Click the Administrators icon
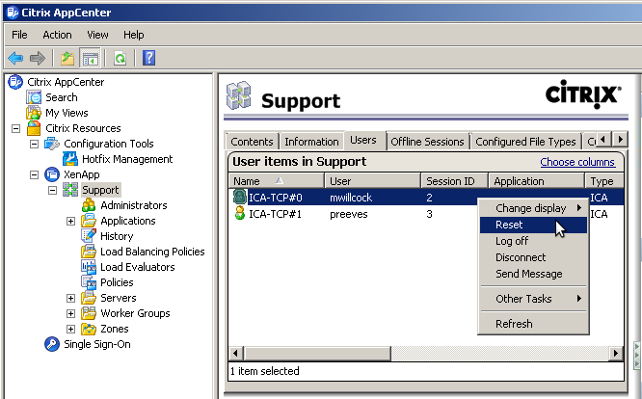This screenshot has height=399, width=642. 89,205
